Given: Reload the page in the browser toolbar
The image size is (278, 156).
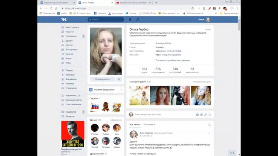Looking at the screenshot, I should click(51, 8).
